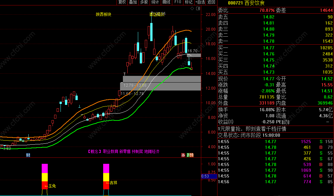This screenshot has width=334, height=196.
Task: Click the 外盘 331189 value
Action: 267,103
